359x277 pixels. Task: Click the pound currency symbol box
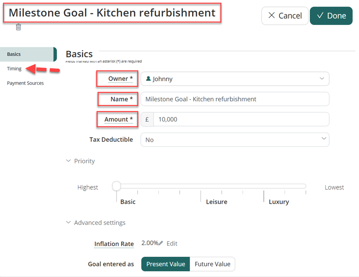click(147, 119)
